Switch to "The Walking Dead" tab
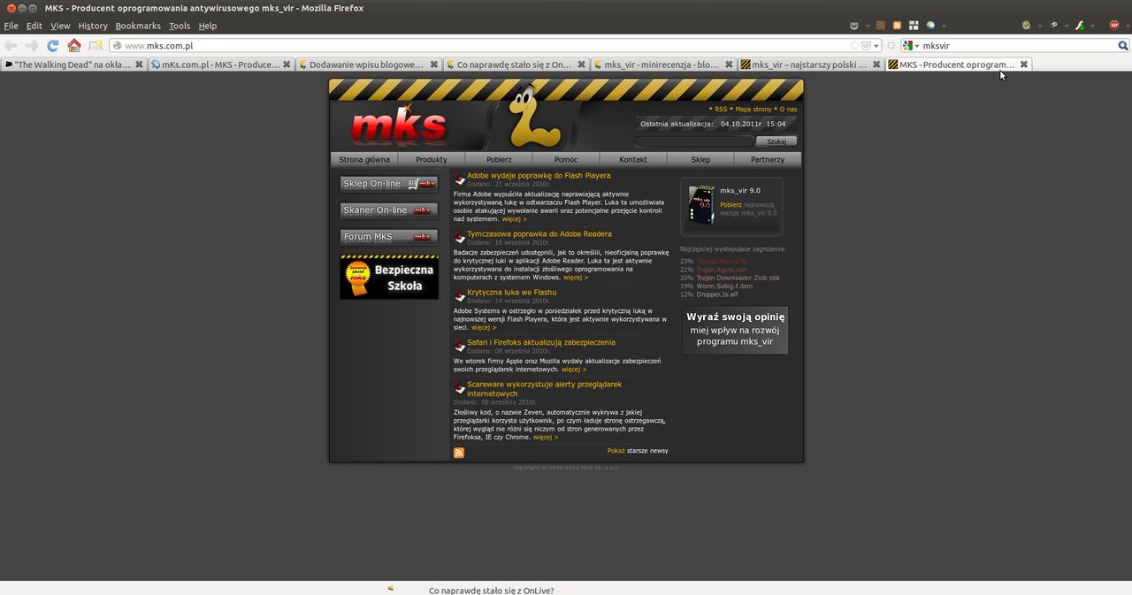Viewport: 1132px width, 595px height. (73, 65)
